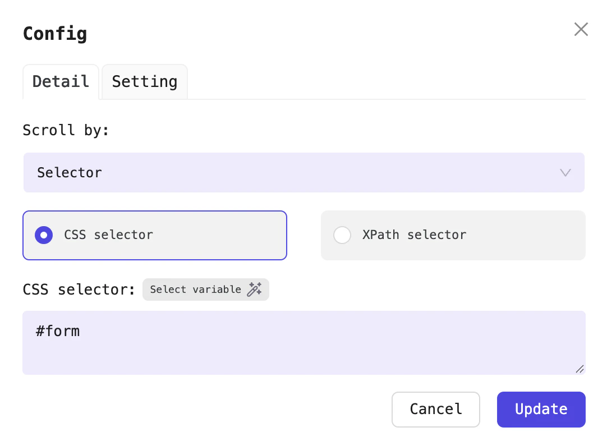Viewport: 607px width, 441px height.
Task: Select the XPath selector radio button
Action: point(342,235)
